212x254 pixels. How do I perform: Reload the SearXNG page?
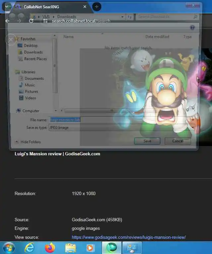[x=31, y=21]
